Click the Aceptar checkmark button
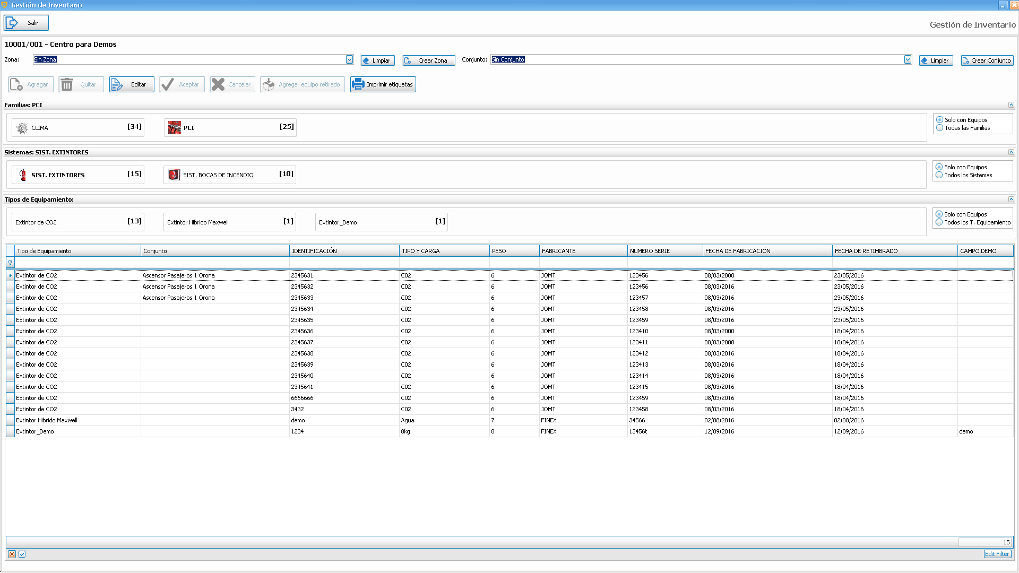Screen dimensions: 1019x573 (x=182, y=84)
